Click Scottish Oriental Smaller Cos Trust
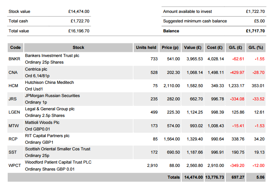Screen dimensions: 272x186 pyautogui.click(x=57, y=149)
